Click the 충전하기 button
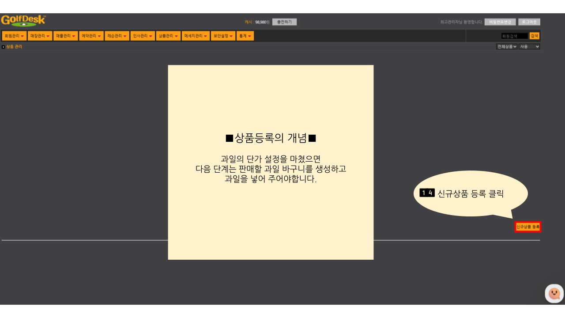This screenshot has height=318, width=565. (284, 22)
